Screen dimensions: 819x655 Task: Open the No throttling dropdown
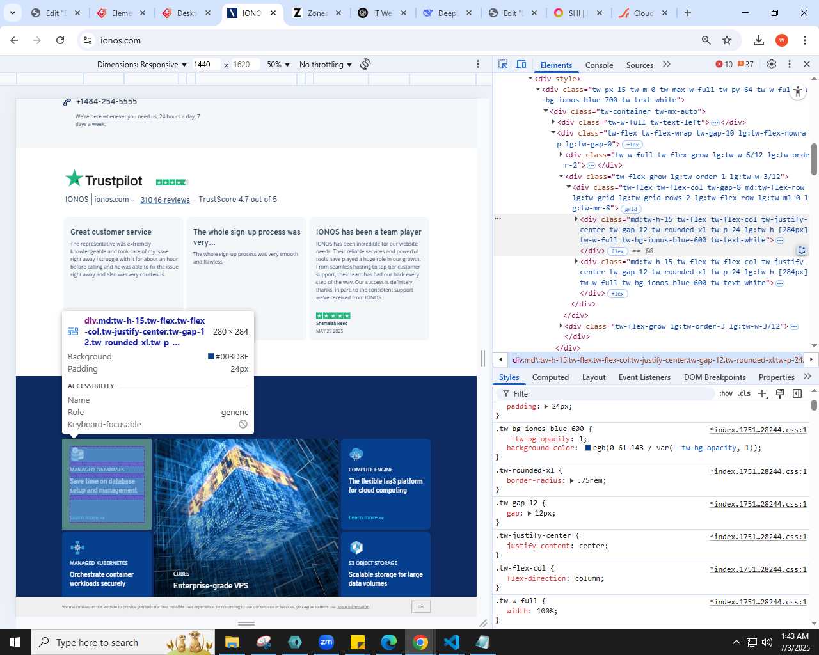[325, 65]
